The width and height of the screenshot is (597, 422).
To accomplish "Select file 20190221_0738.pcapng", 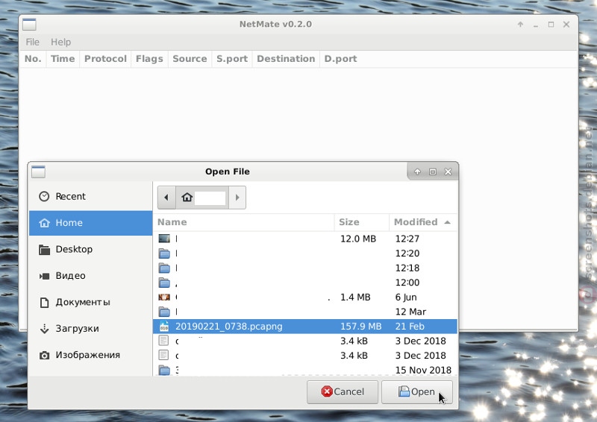I will point(305,327).
